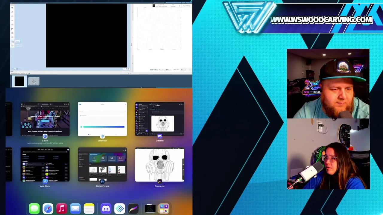Switch to the Discord app card
The height and width of the screenshot is (215, 383).
[159, 119]
